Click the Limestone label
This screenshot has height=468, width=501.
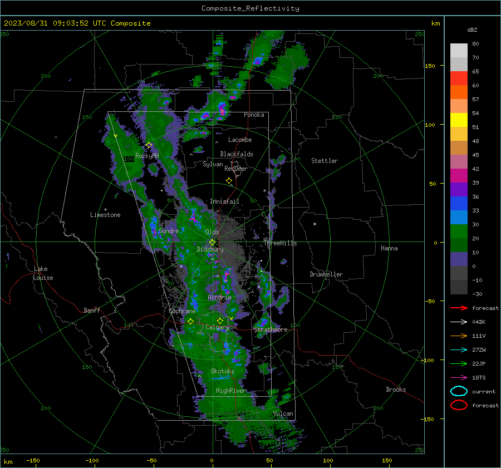(x=105, y=215)
